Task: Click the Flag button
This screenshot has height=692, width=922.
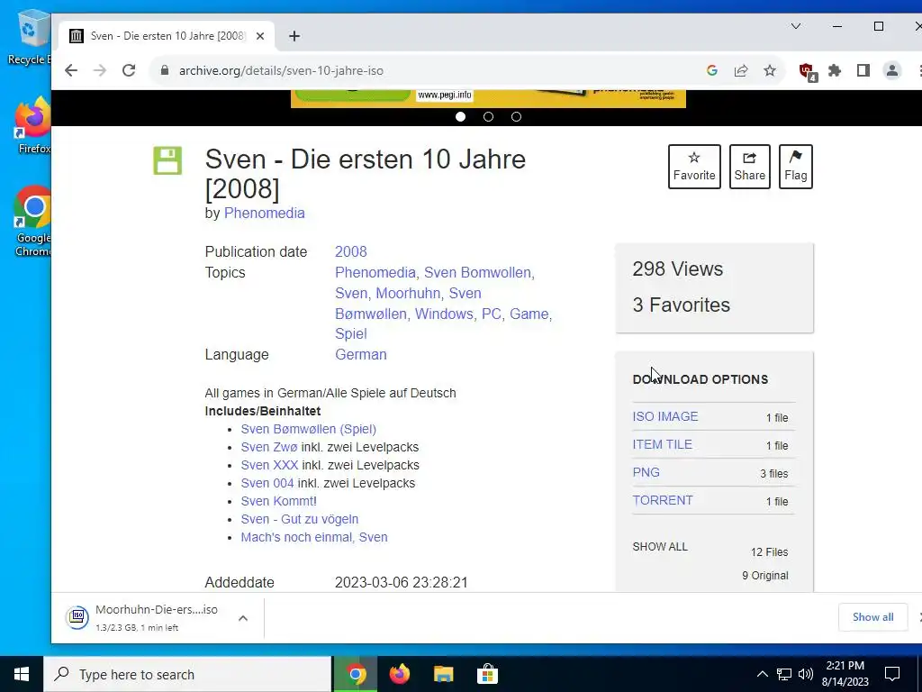Action: coord(796,167)
